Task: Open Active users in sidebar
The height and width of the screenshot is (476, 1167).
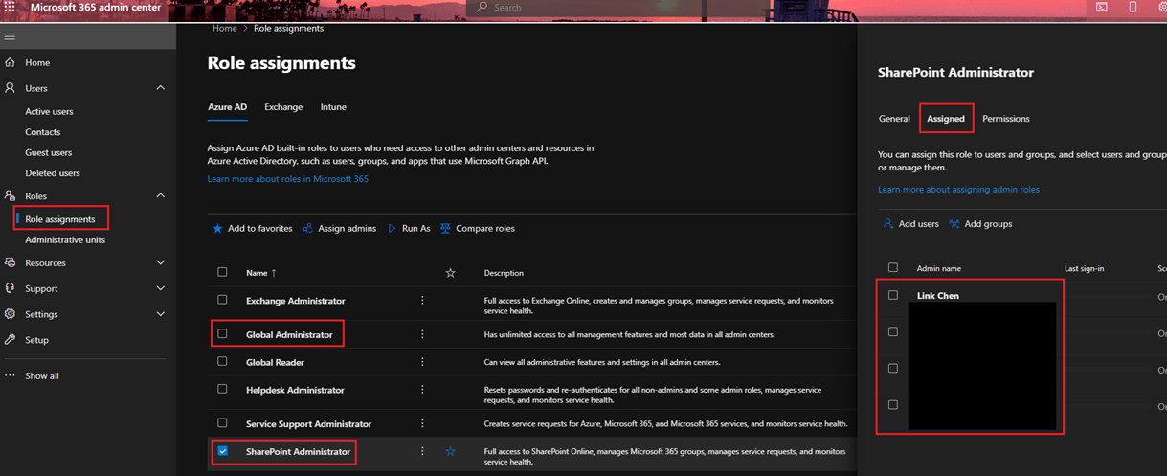Action: (x=49, y=111)
